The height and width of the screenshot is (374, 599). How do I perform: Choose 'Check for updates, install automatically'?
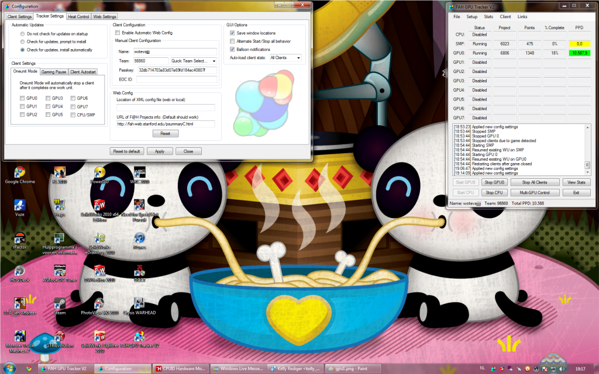tap(23, 50)
